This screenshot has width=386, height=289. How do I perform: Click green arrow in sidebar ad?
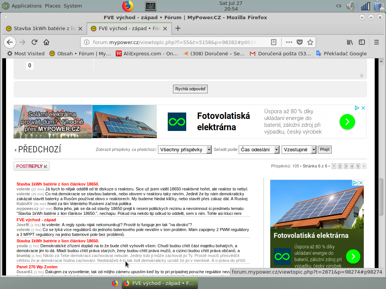(x=353, y=256)
